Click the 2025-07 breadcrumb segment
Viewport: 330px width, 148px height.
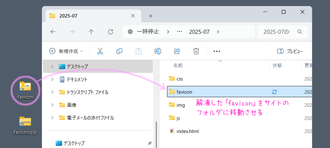(199, 32)
